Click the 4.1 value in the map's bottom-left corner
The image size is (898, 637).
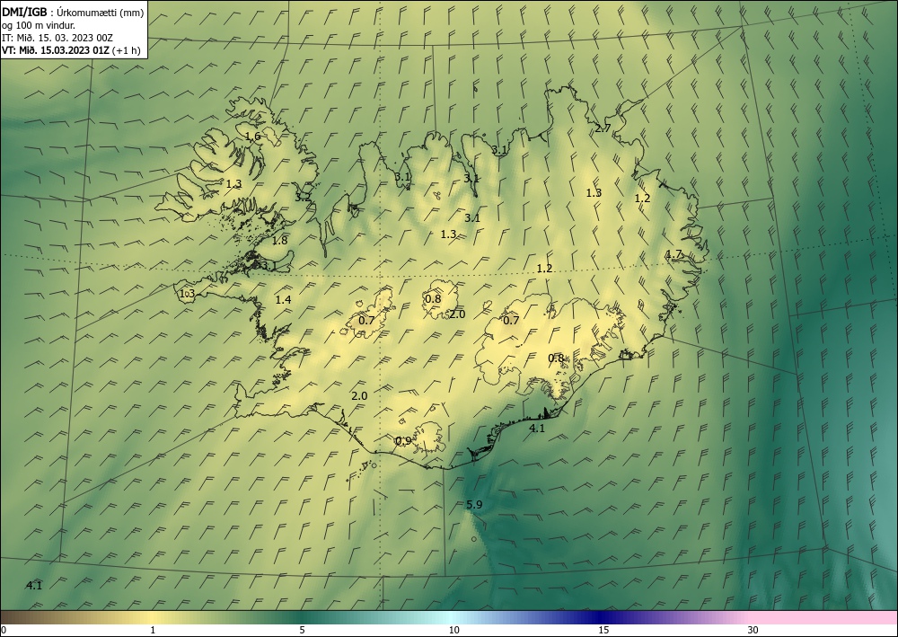click(x=34, y=586)
